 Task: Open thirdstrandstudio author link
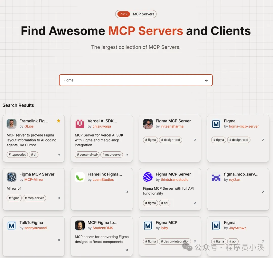[174, 180]
